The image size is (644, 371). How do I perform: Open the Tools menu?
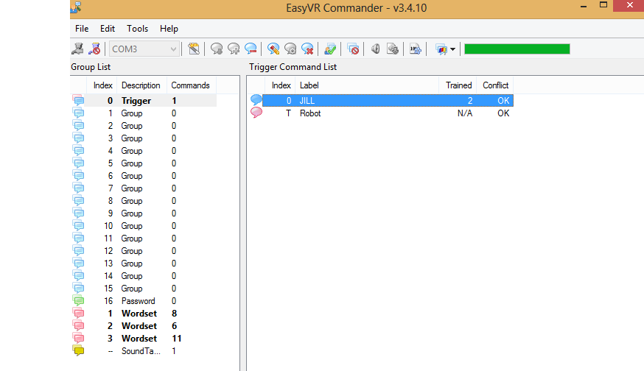[x=137, y=28]
